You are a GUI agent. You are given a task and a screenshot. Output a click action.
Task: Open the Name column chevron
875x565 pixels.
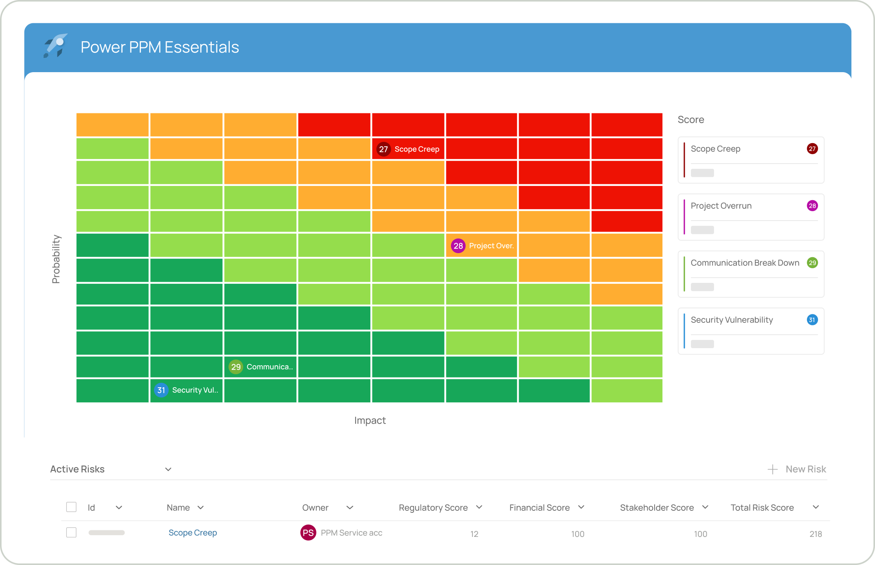(200, 508)
